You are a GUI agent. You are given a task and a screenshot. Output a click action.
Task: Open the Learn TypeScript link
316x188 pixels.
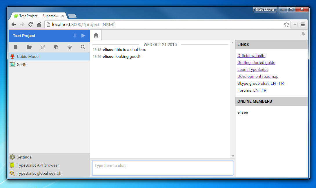pyautogui.click(x=253, y=69)
